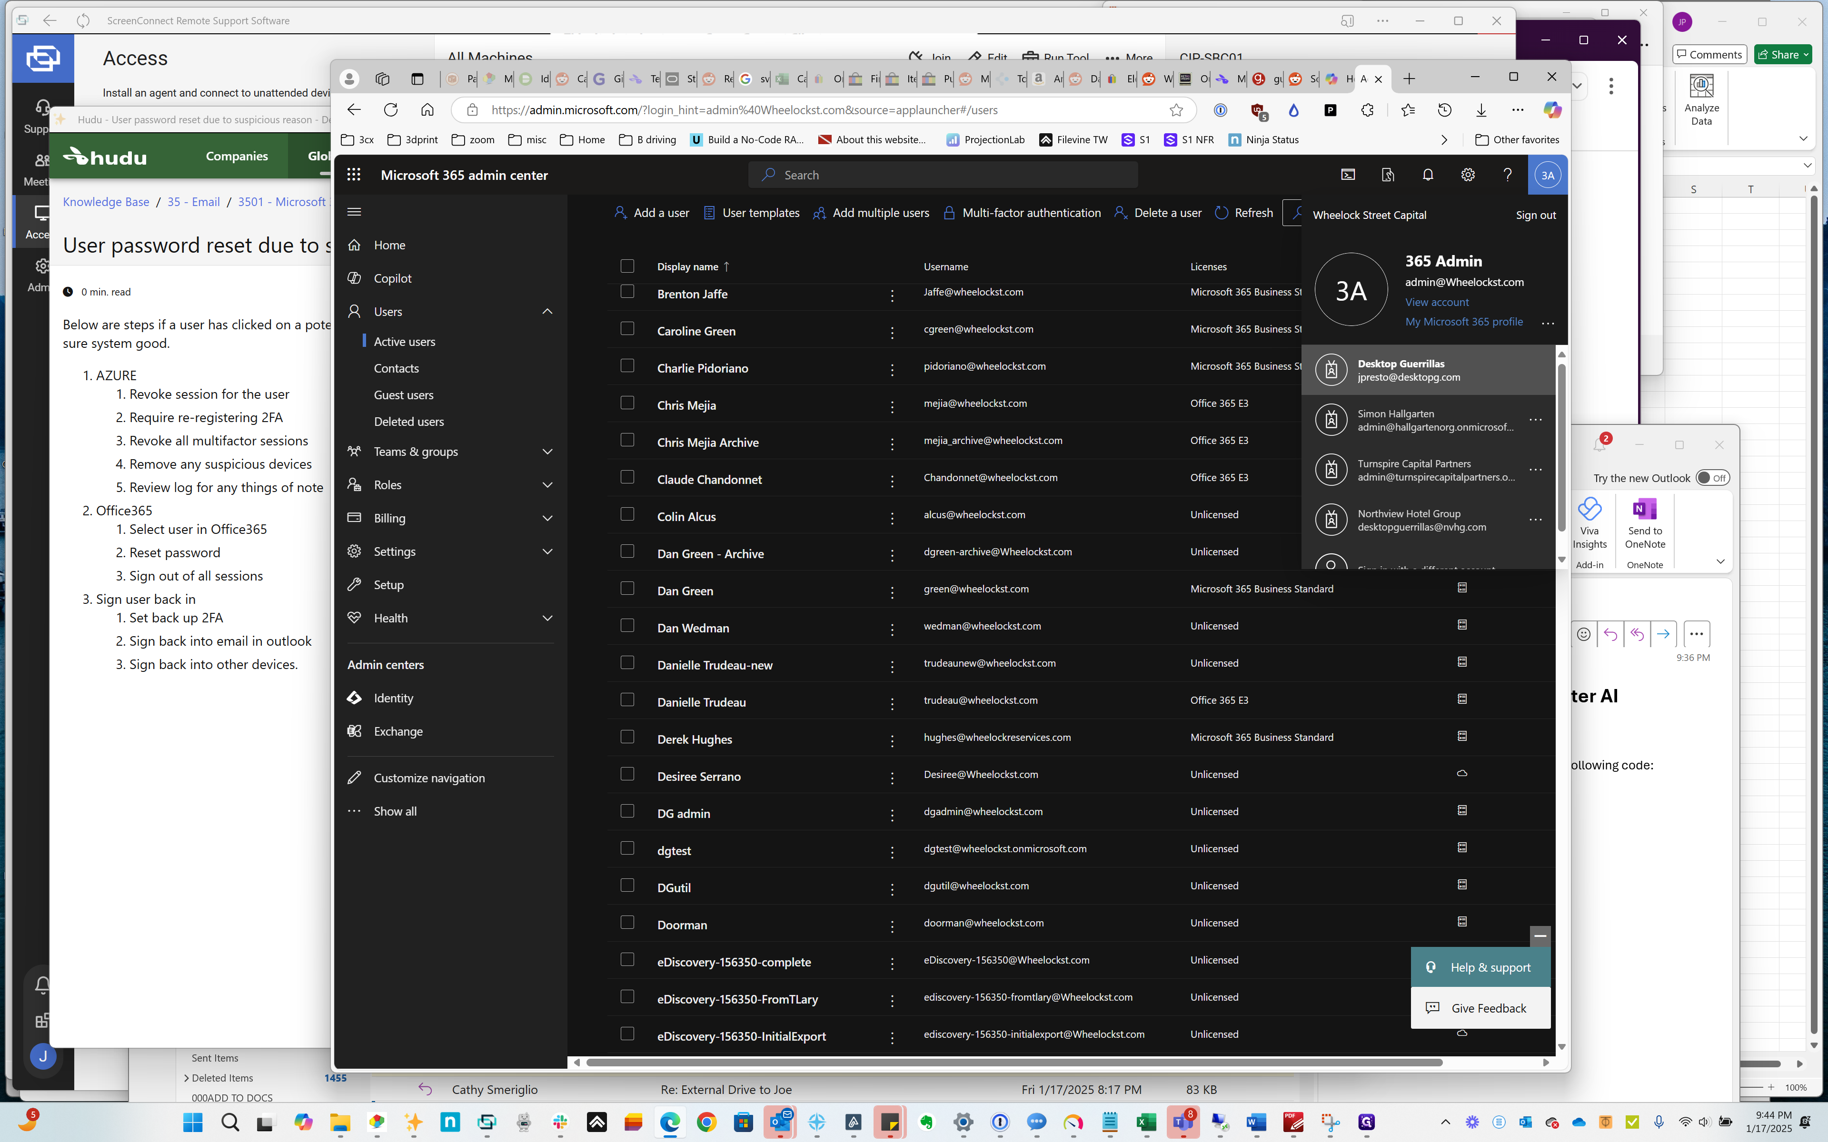Open Edge browsing history icon
This screenshot has width=1828, height=1142.
click(1444, 110)
